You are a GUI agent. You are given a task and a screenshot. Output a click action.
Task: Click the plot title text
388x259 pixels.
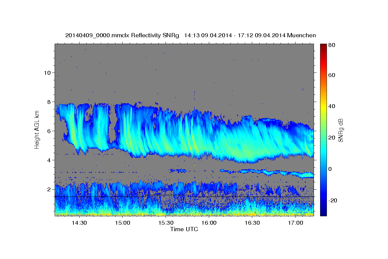coord(190,35)
